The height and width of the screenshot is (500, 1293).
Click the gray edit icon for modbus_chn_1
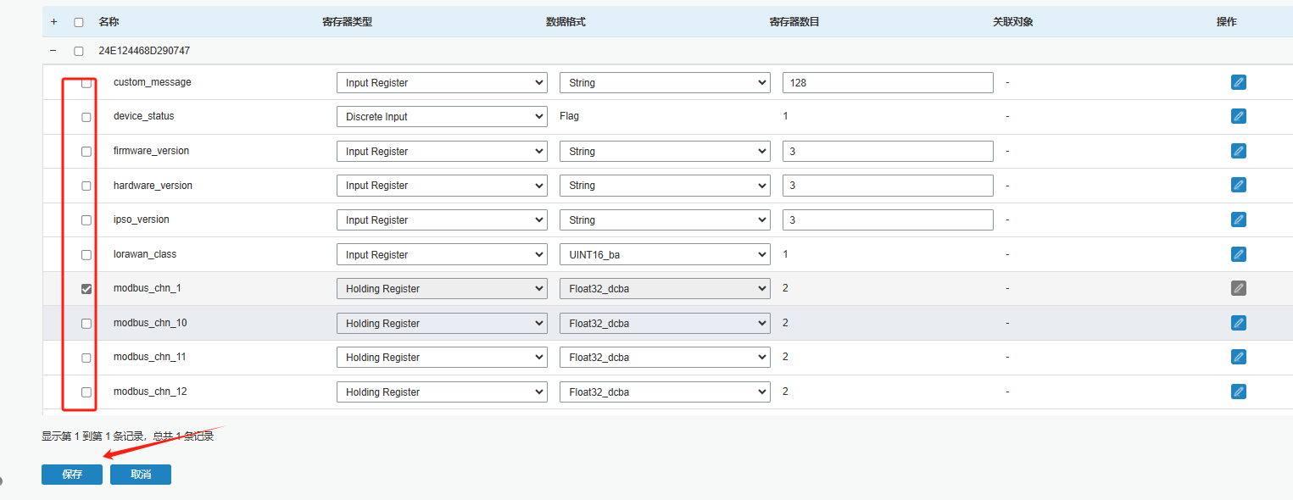1238,288
